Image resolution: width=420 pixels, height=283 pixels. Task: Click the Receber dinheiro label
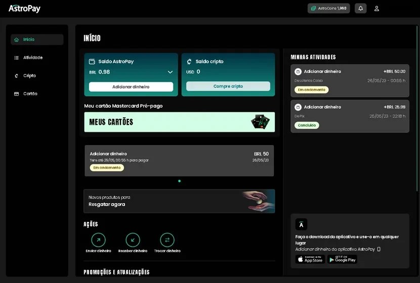pos(133,251)
